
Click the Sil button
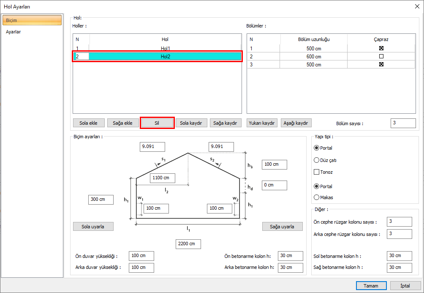coord(157,123)
